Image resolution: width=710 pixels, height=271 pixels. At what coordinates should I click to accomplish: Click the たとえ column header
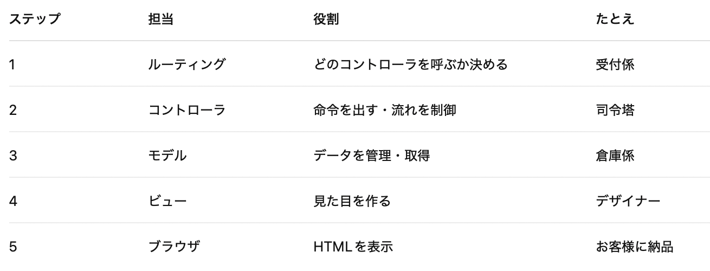pyautogui.click(x=615, y=19)
